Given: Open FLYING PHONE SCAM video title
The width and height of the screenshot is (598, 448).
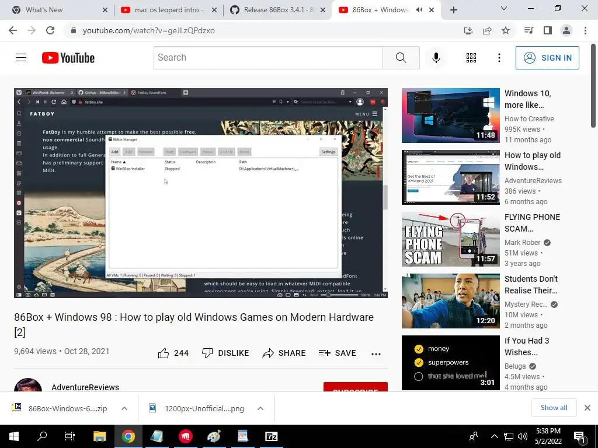Looking at the screenshot, I should (532, 223).
